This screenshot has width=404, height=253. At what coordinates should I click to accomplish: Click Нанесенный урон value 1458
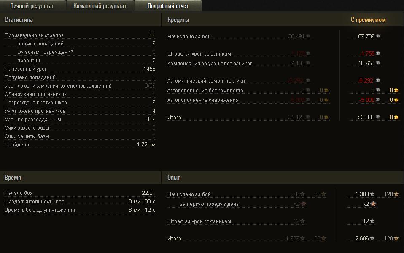pyautogui.click(x=149, y=69)
